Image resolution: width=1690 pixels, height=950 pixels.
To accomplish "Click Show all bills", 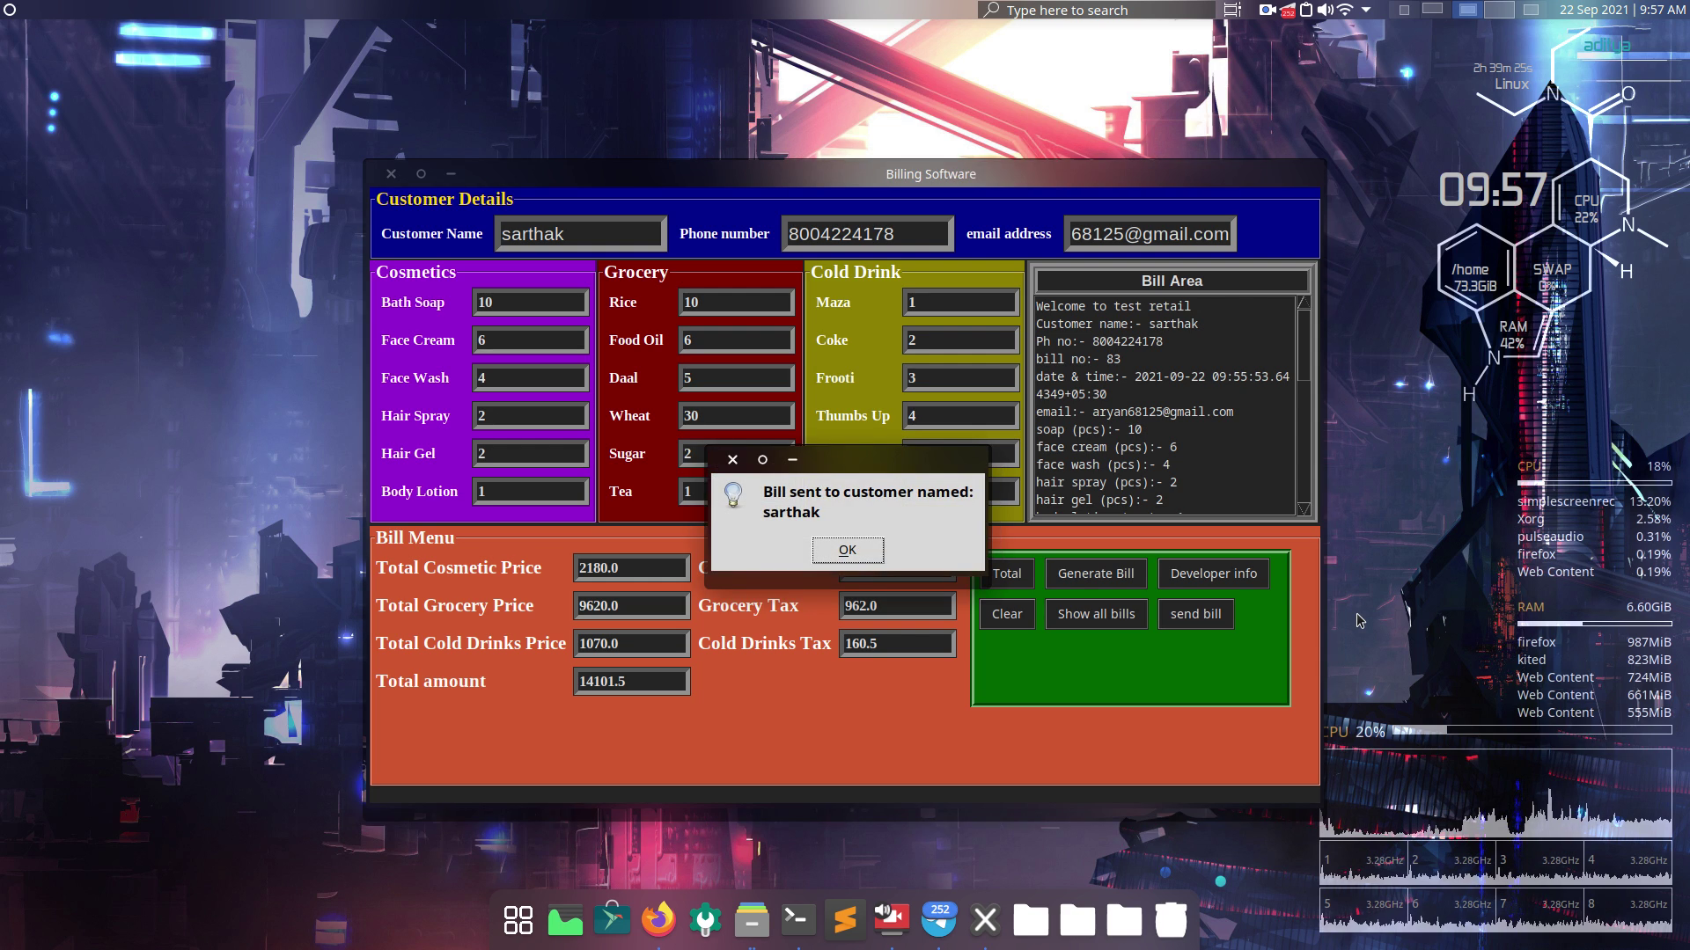I will coord(1096,614).
